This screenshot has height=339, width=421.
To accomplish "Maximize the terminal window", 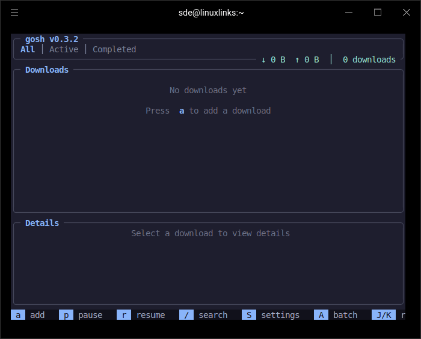I will click(378, 12).
